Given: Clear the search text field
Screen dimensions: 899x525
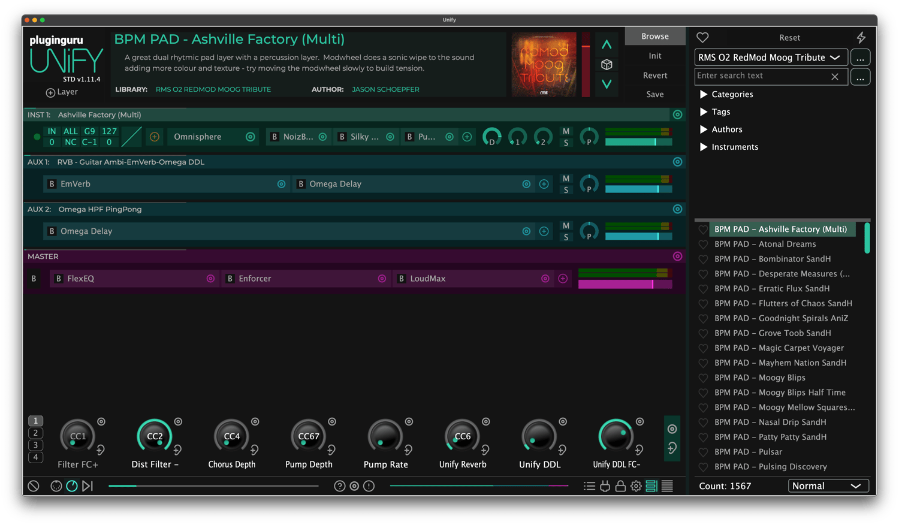Looking at the screenshot, I should tap(835, 77).
